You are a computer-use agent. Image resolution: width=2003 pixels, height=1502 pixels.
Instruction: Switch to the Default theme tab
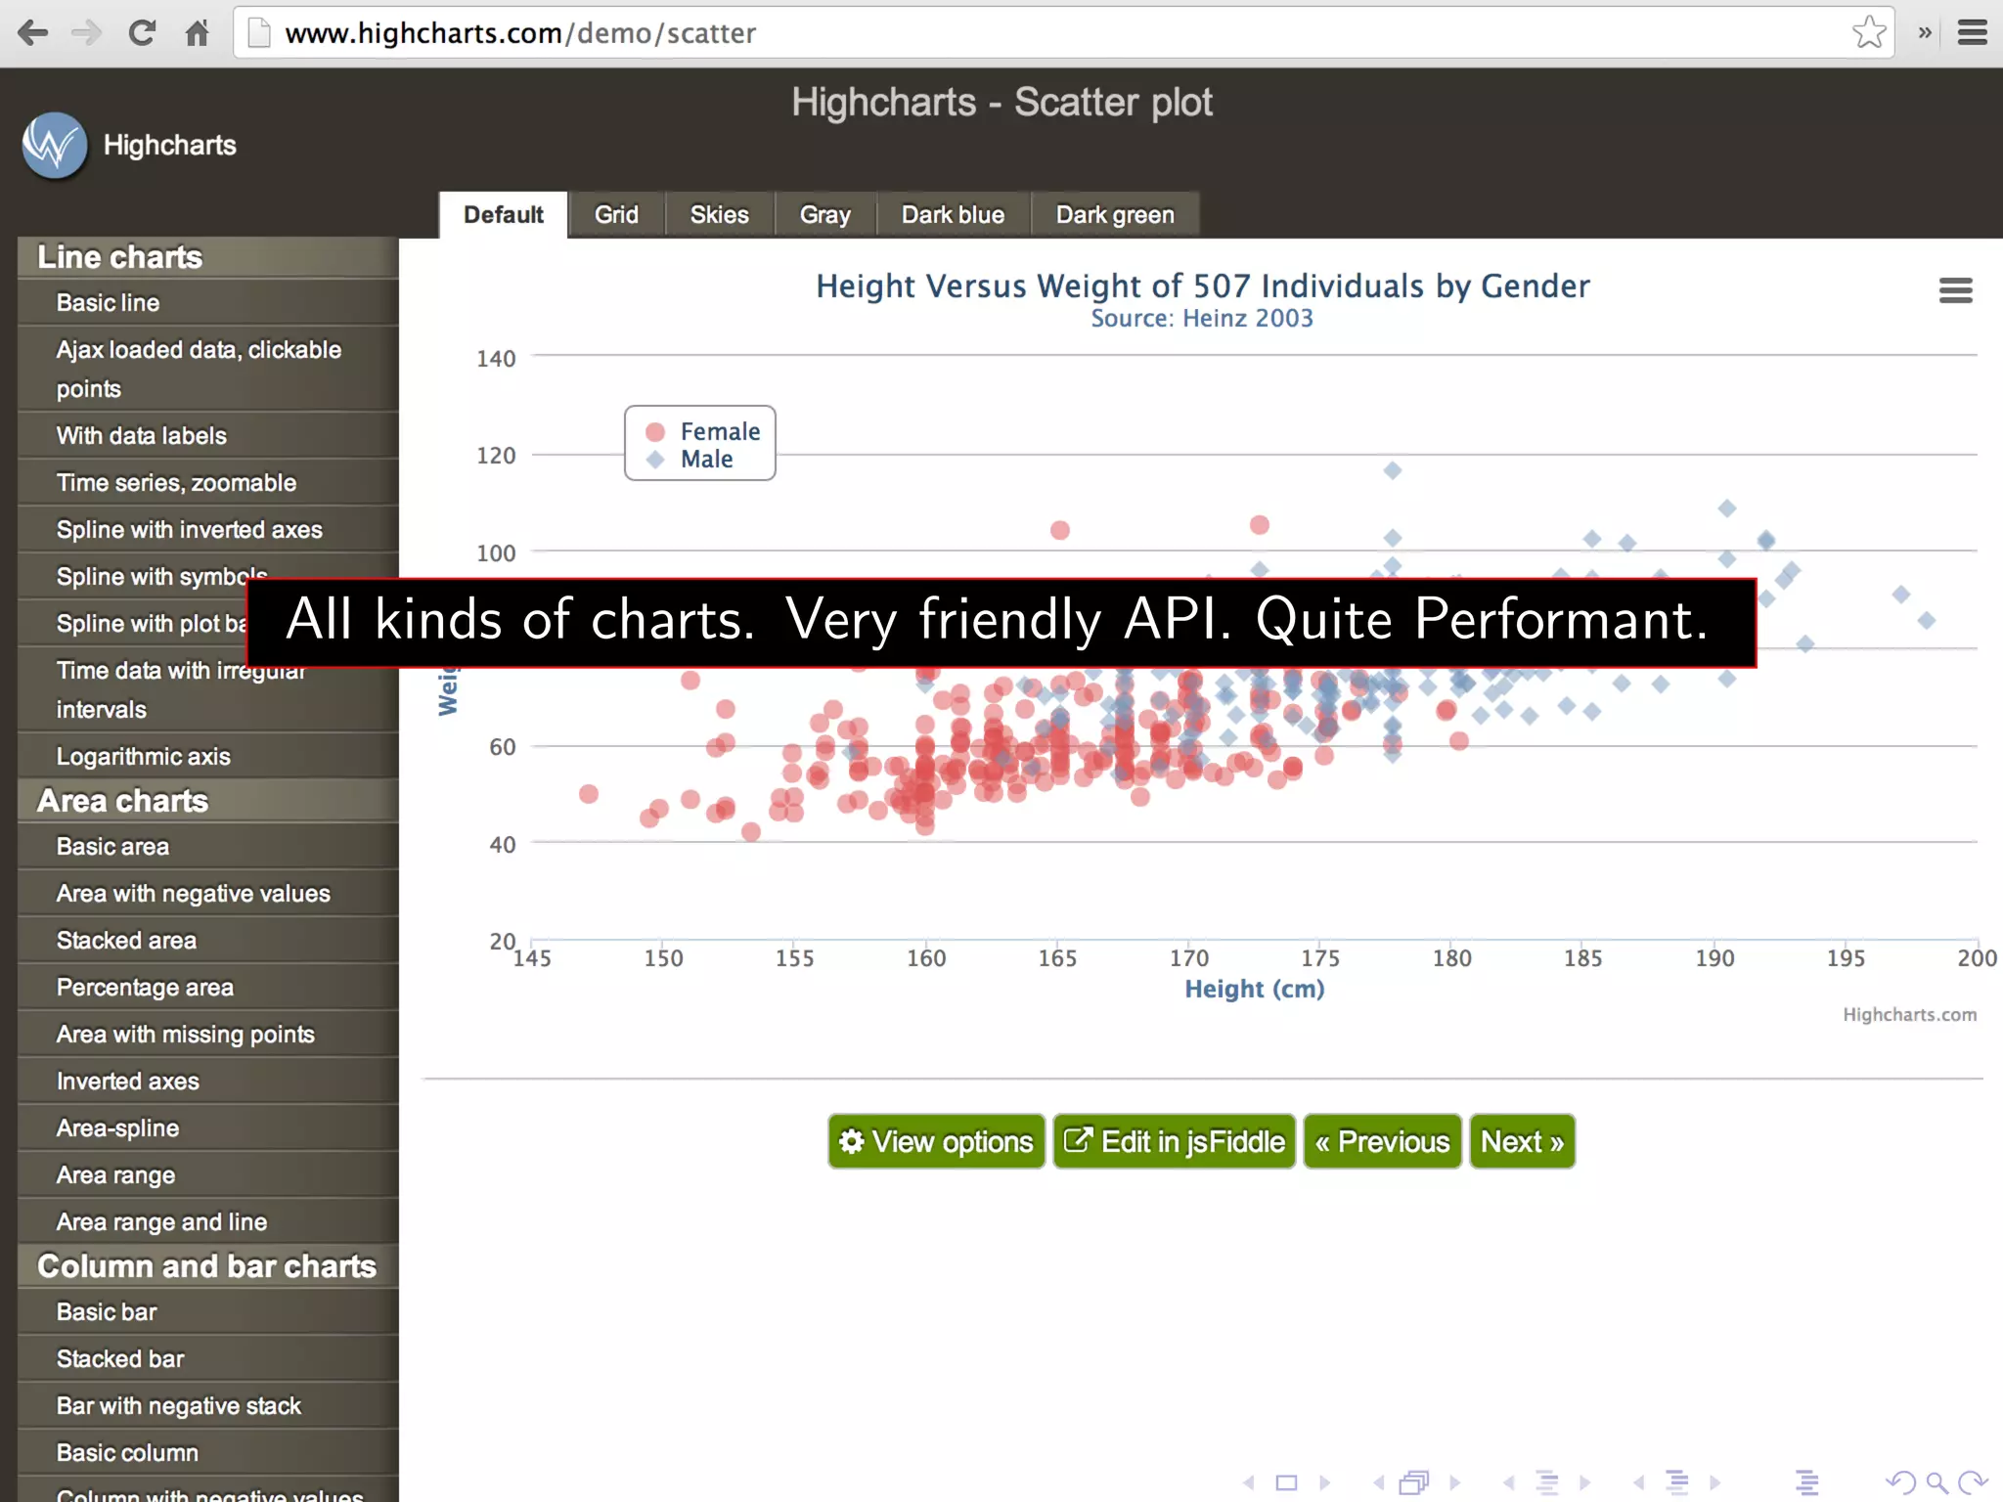coord(503,214)
